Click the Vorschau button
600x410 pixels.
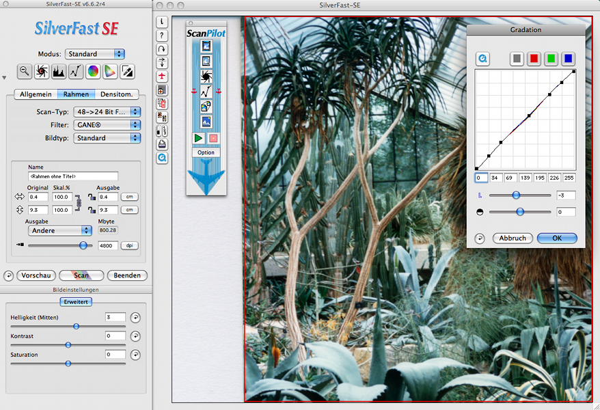point(36,275)
